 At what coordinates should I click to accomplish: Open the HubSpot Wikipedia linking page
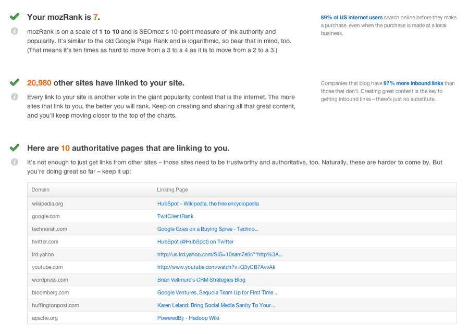pos(208,204)
